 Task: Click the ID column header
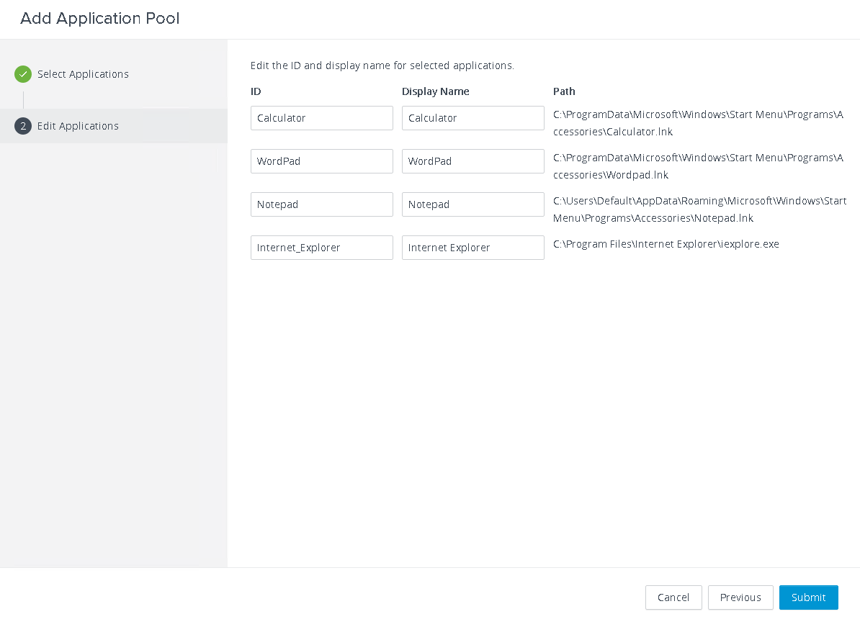pyautogui.click(x=256, y=91)
